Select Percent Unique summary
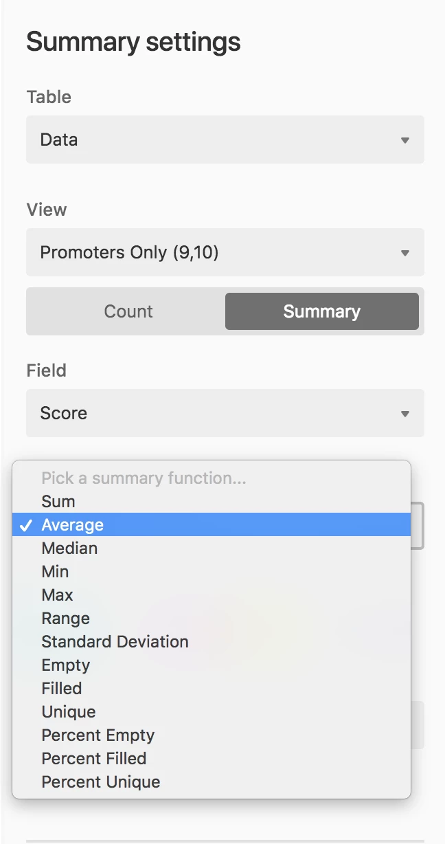Screen dimensions: 445x844 click(x=100, y=781)
